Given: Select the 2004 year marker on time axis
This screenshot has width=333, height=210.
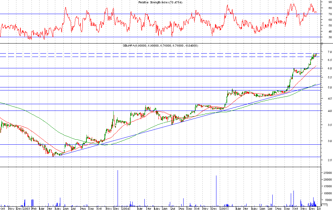Looking at the screenshot, I should 125,208.
